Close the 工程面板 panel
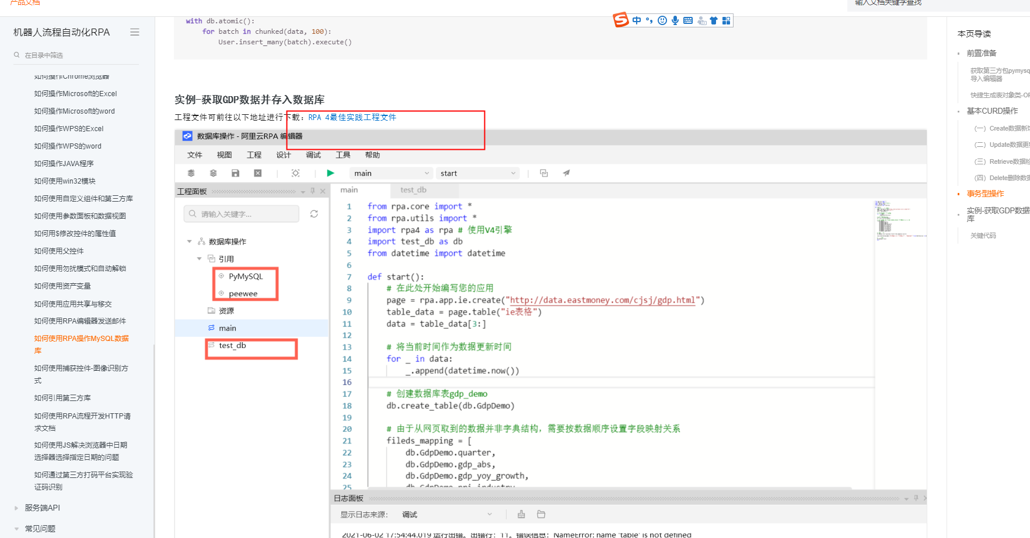The width and height of the screenshot is (1030, 538). coord(323,191)
